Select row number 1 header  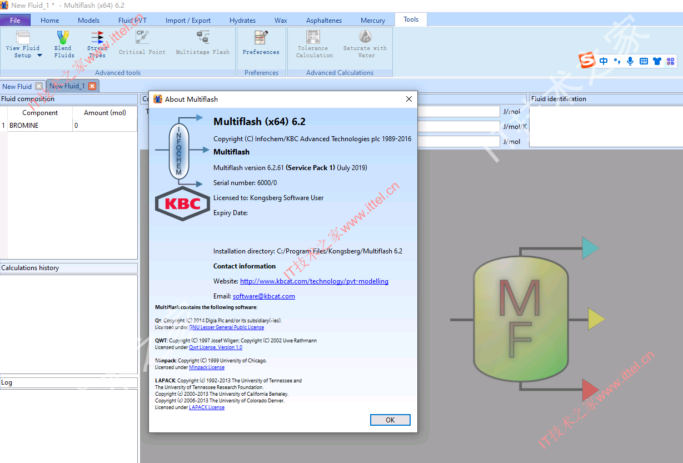click(x=3, y=126)
